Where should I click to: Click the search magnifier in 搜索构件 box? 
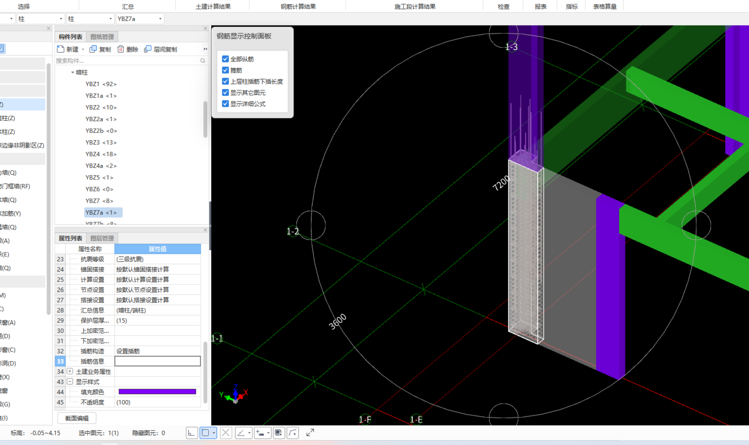(x=203, y=61)
